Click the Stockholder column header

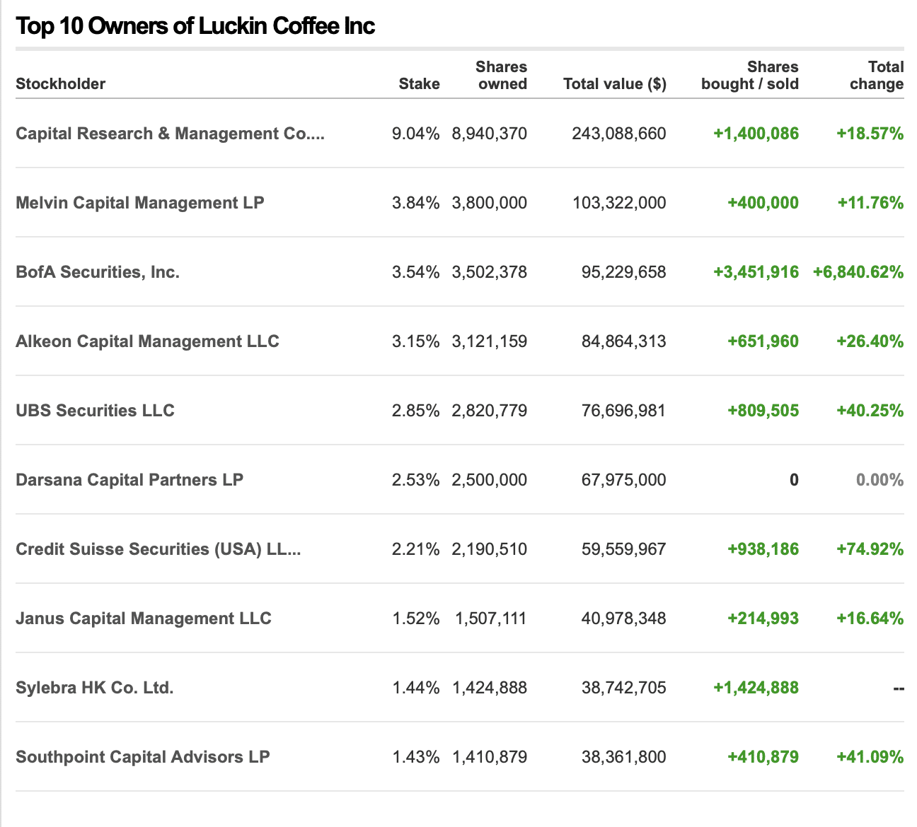tap(60, 84)
